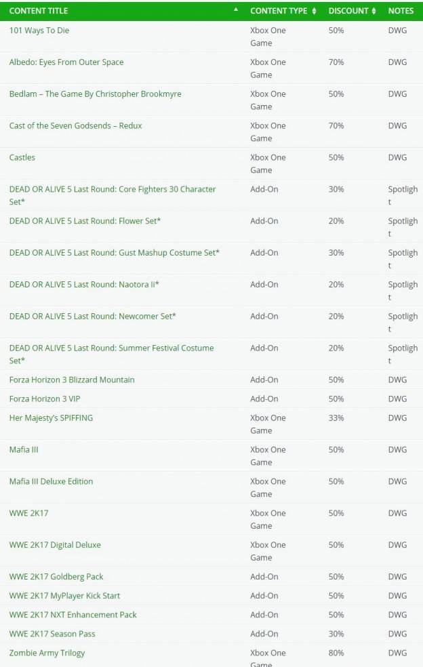Click the Discount column sort arrows
This screenshot has width=423, height=667.
374,11
